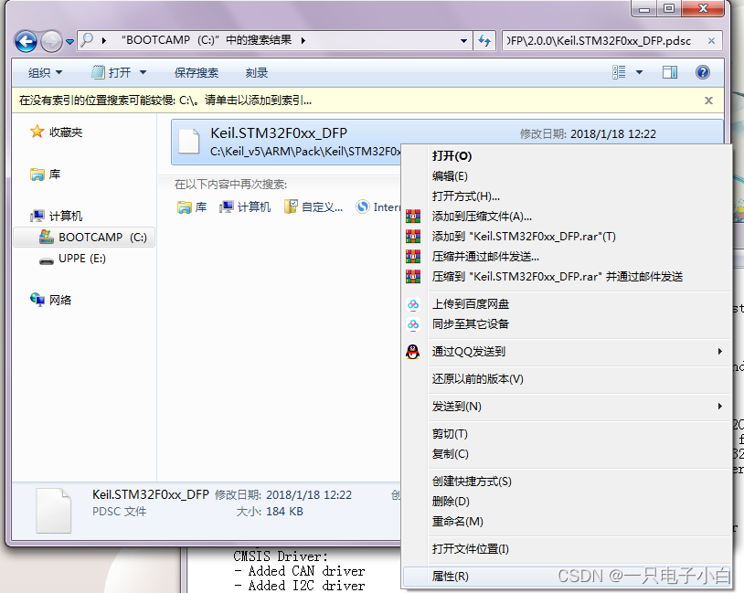Screen dimensions: 744x593
Task: Choose 复制(C) from context menu
Action: (x=565, y=454)
